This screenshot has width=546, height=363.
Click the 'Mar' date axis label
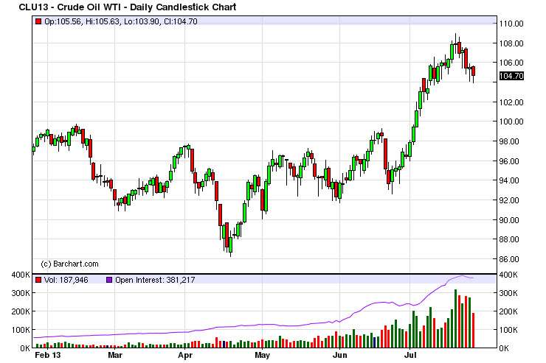115,356
